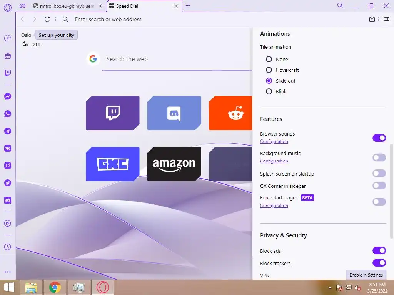Enable Splash screen on startup
Viewport: 394px width, 295px height.
tap(379, 173)
